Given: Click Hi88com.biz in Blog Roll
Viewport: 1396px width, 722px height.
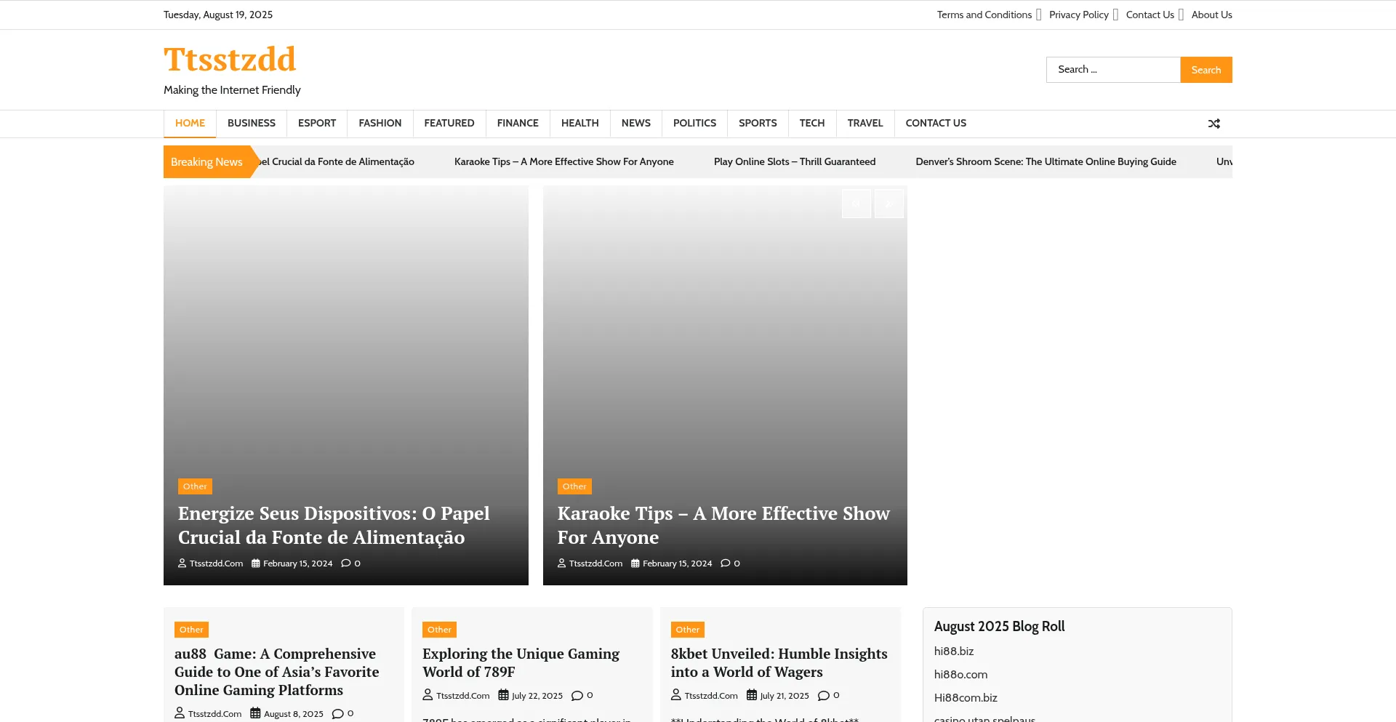Looking at the screenshot, I should 966,698.
